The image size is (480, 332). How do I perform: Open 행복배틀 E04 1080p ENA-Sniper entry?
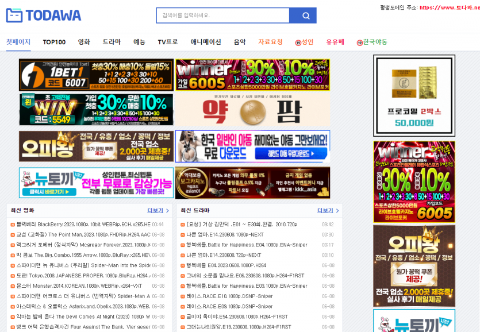click(247, 245)
